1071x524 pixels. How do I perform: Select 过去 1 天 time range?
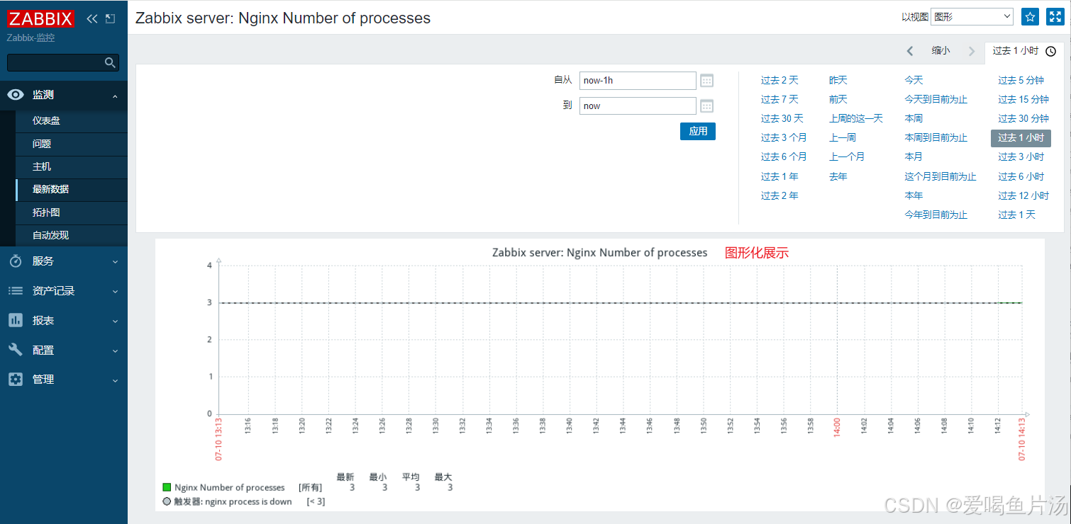coord(1016,215)
